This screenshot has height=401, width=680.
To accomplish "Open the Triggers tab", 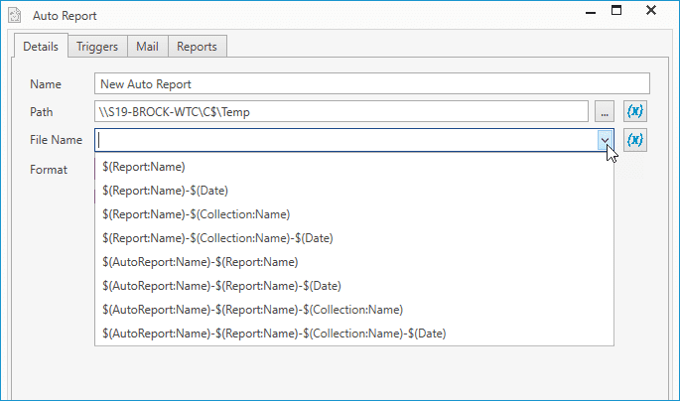I will pos(97,47).
